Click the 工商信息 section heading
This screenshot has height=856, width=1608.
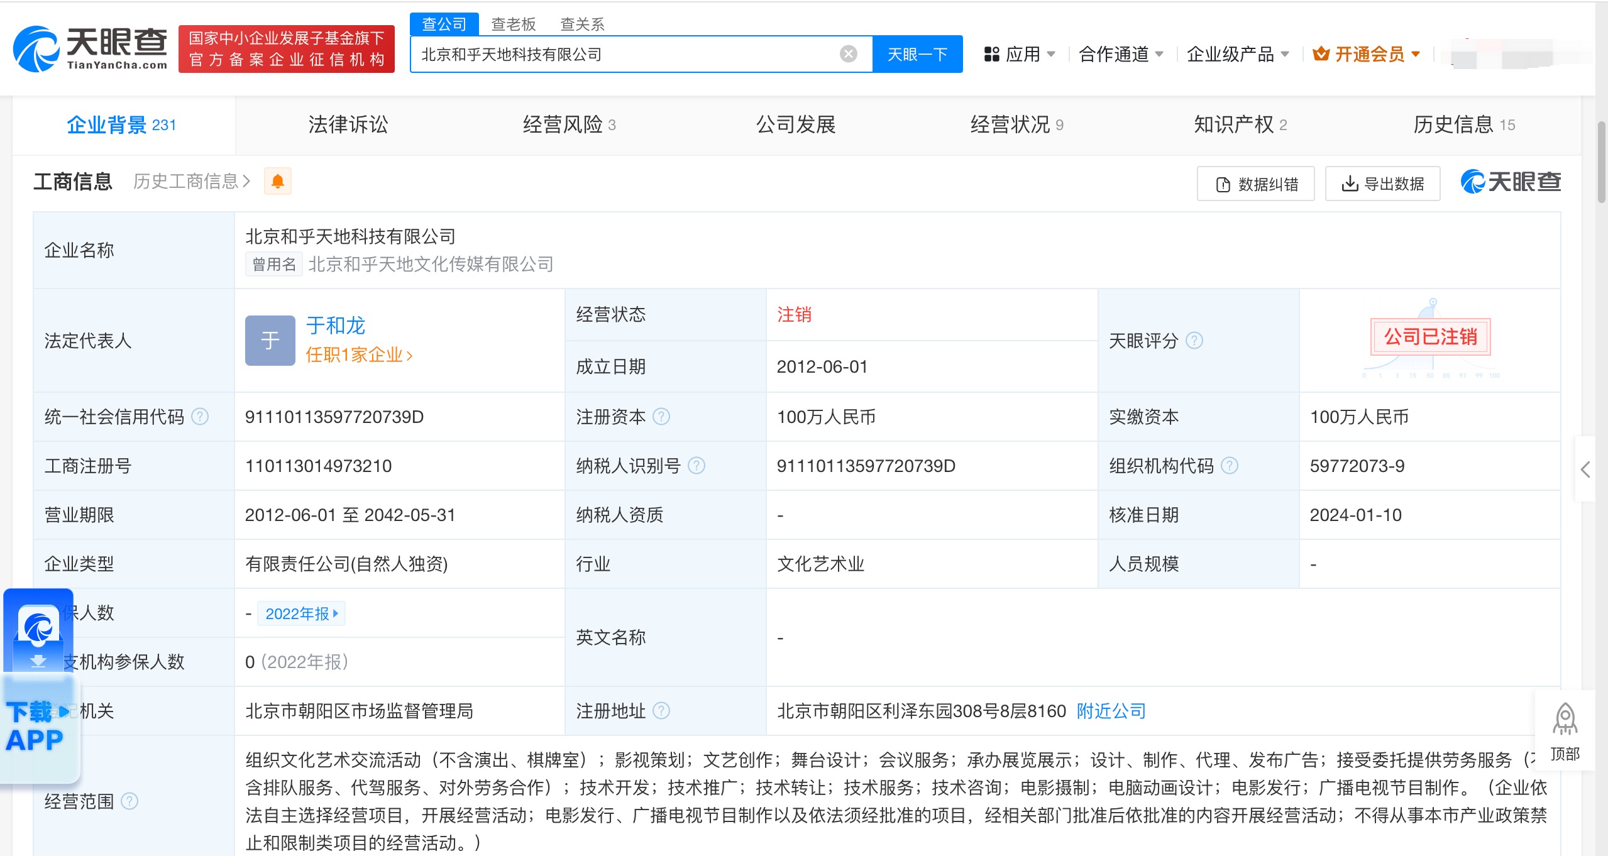pos(73,182)
